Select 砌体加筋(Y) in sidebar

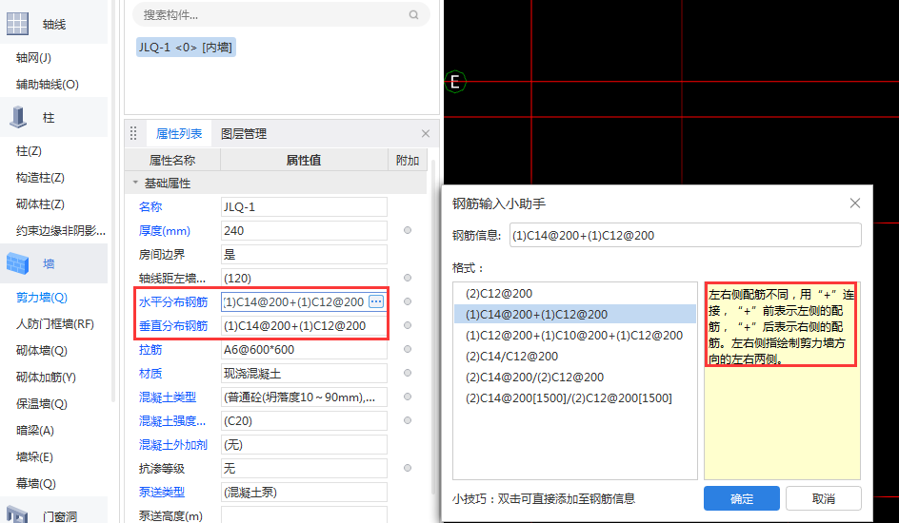[46, 378]
